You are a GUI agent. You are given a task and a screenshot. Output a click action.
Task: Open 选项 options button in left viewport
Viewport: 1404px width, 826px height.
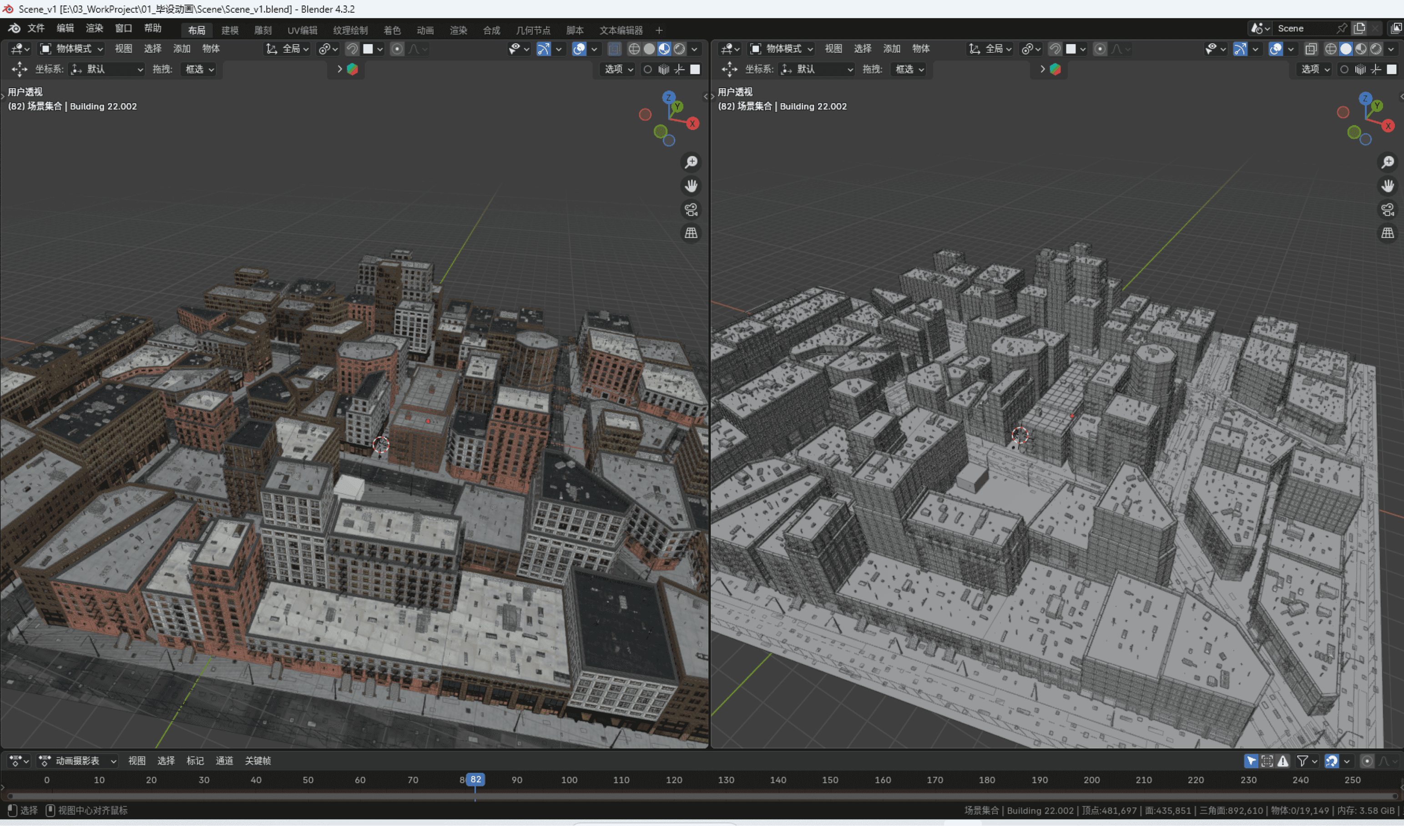point(618,69)
